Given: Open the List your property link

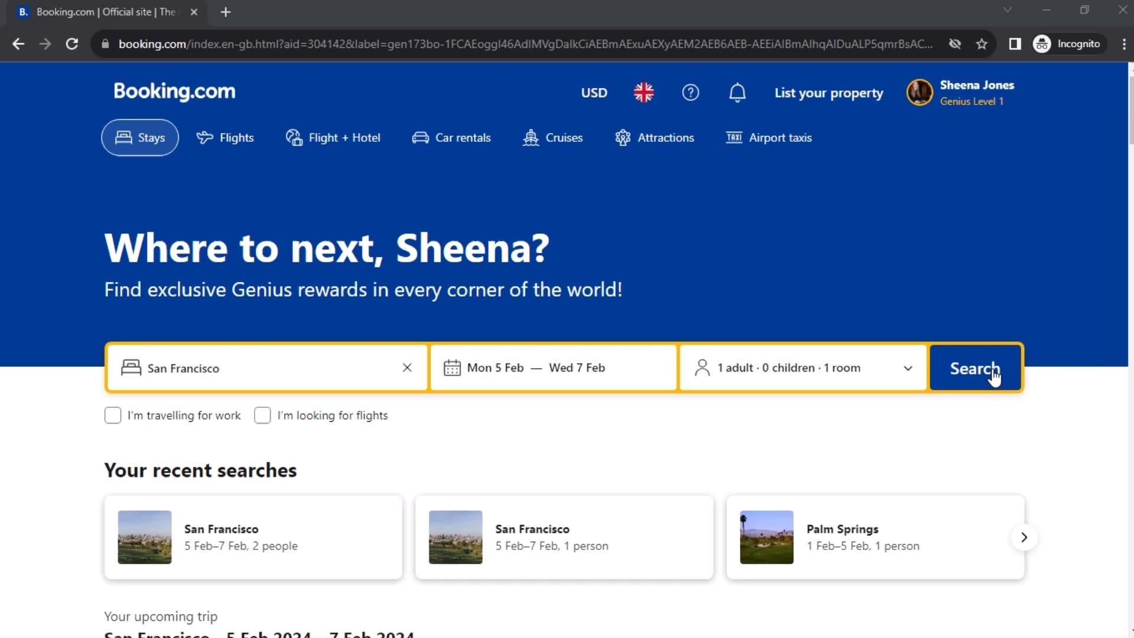Looking at the screenshot, I should (829, 93).
